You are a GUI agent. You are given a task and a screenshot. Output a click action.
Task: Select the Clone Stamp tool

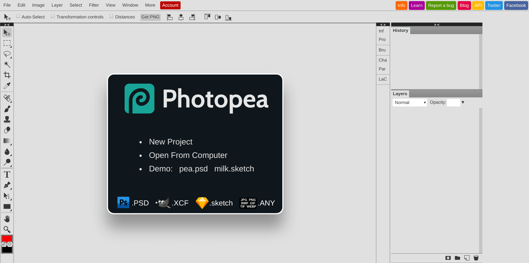(x=7, y=119)
